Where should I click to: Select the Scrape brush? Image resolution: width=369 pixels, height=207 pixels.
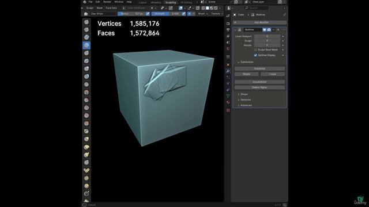[x=86, y=116]
